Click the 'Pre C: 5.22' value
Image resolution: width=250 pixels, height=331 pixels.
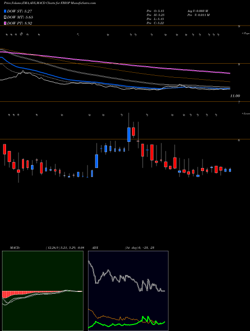pyautogui.click(x=155, y=23)
